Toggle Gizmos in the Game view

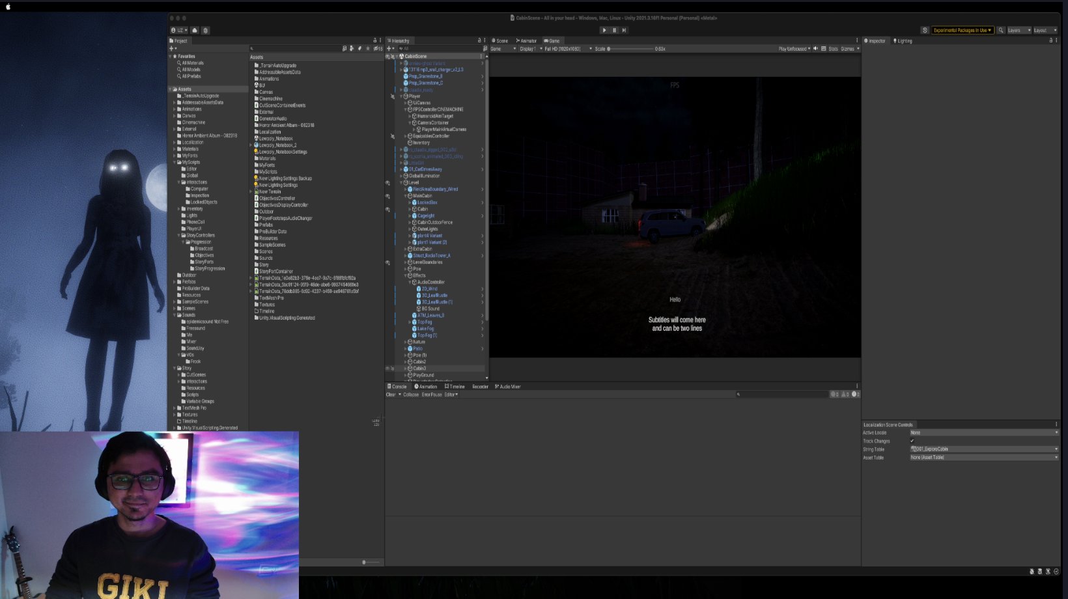coord(847,48)
